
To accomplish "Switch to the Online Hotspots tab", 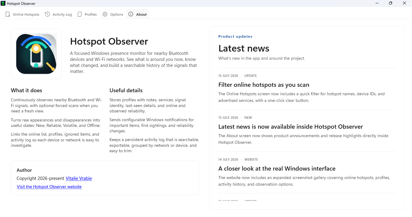I will point(23,14).
